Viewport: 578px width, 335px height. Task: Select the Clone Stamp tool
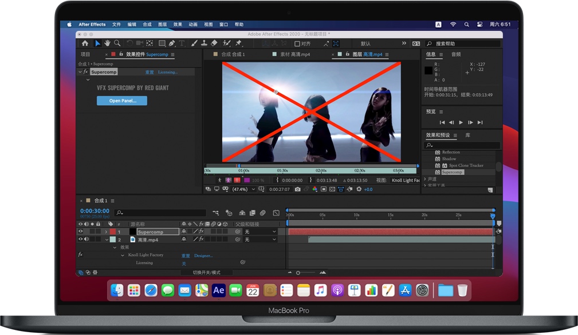(x=204, y=43)
